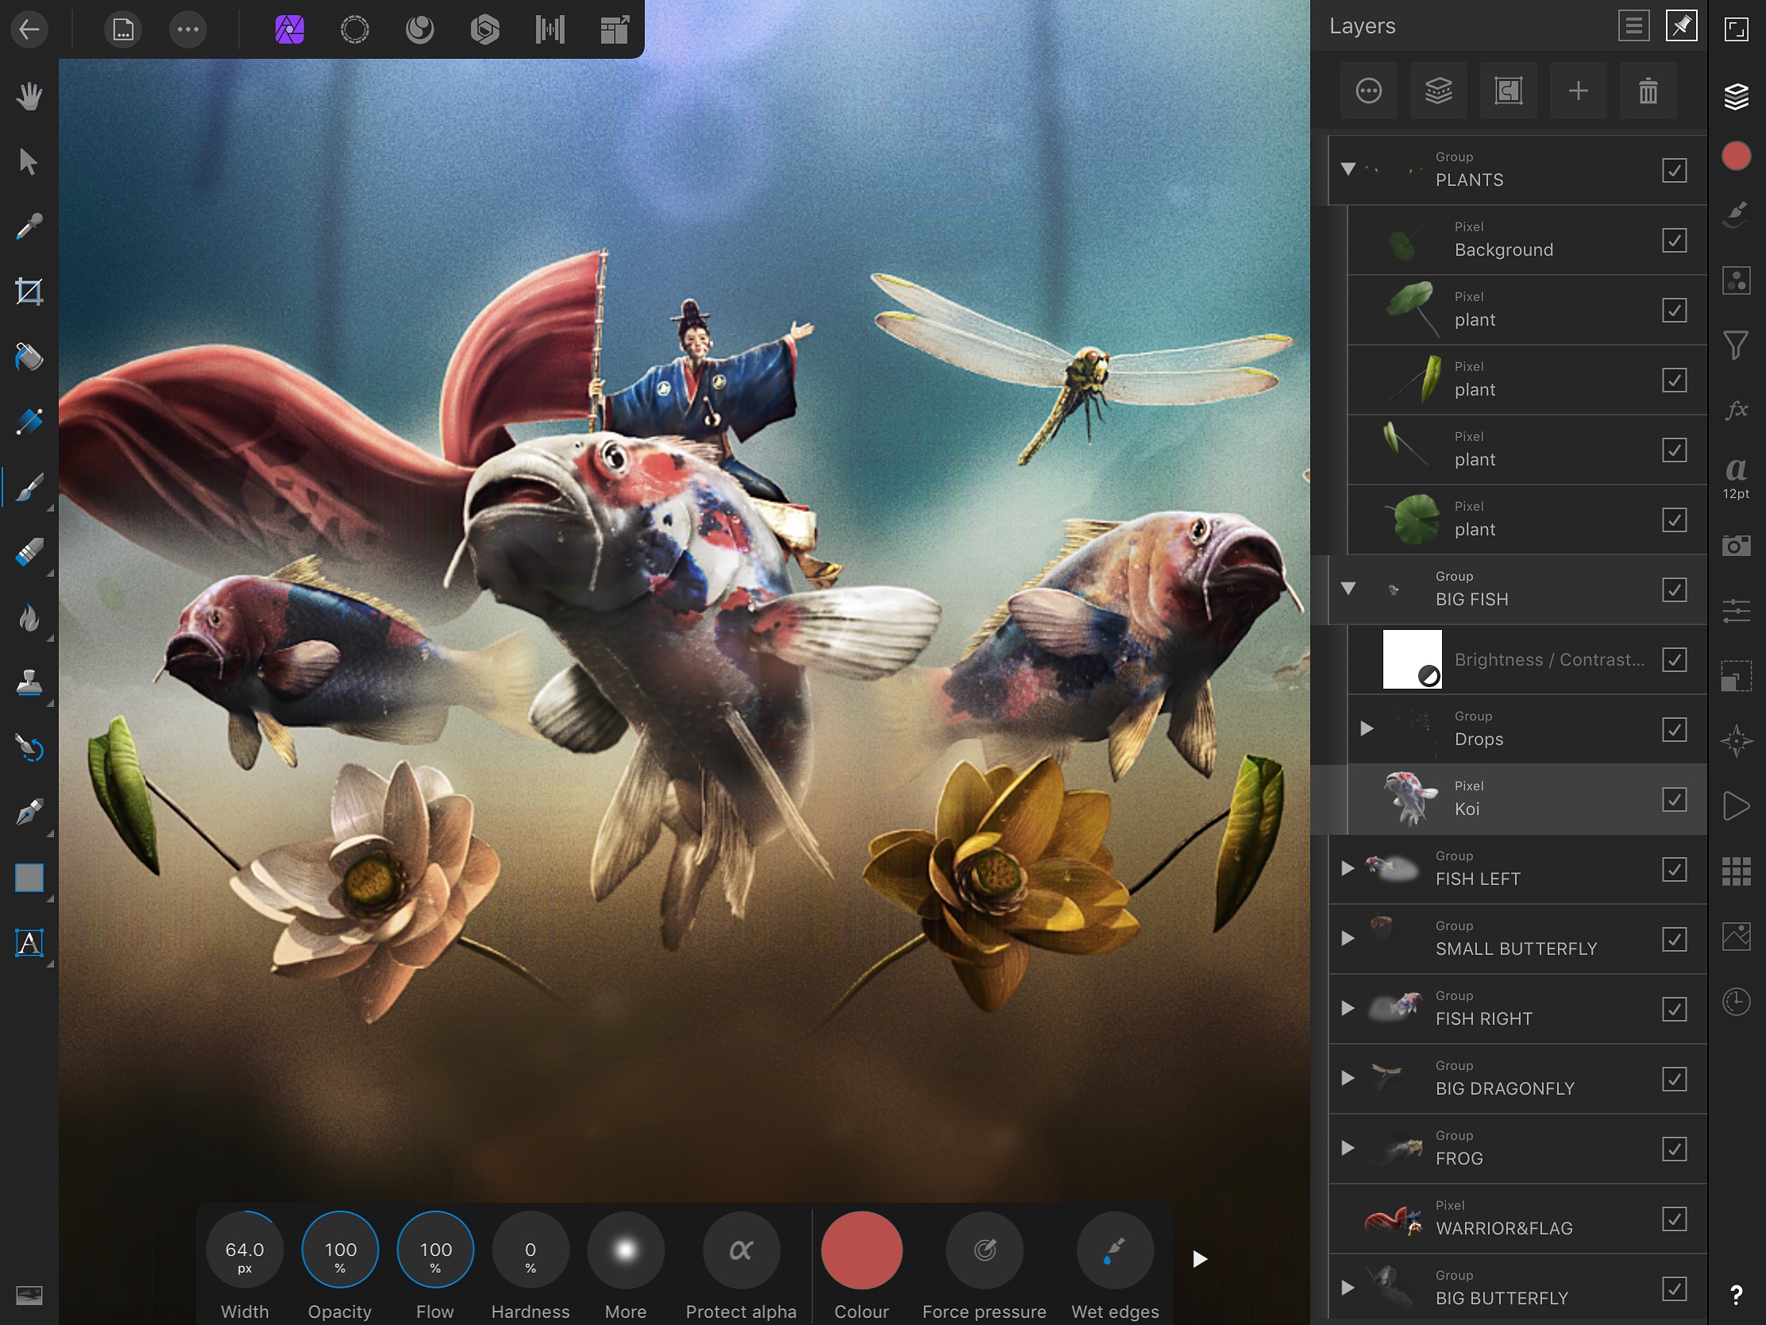Screen dimensions: 1766x1325
Task: Toggle Brightness / Contrast adjustment visibility
Action: tap(1674, 659)
